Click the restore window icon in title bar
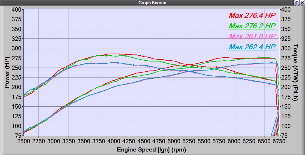305x155 pixels. (297, 3)
